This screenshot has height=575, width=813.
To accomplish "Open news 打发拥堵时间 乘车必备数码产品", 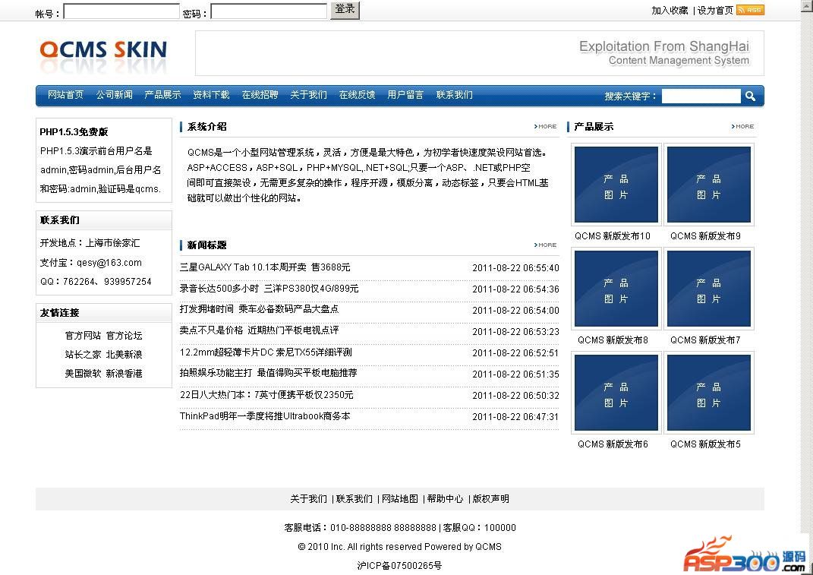I will click(x=260, y=309).
